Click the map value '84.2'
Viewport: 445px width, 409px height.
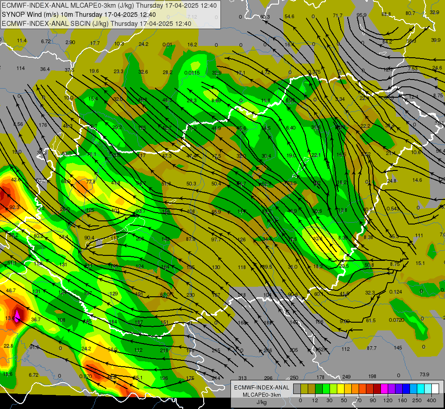[x=387, y=42]
